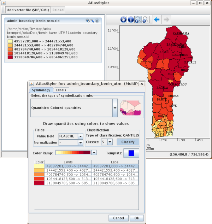212x224 pixels.
Task: Select the Symbology tab
Action: 41,90
